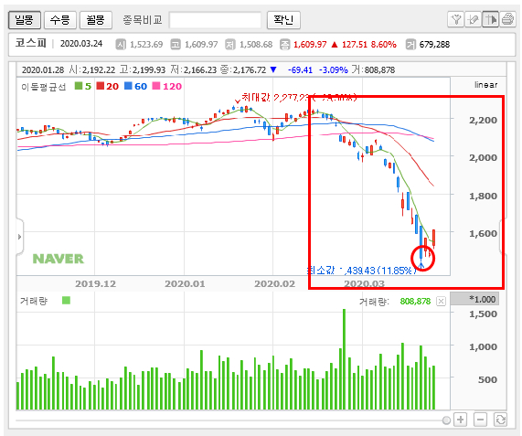Toggle the 20-day moving average legend
The width and height of the screenshot is (522, 436).
click(x=108, y=86)
